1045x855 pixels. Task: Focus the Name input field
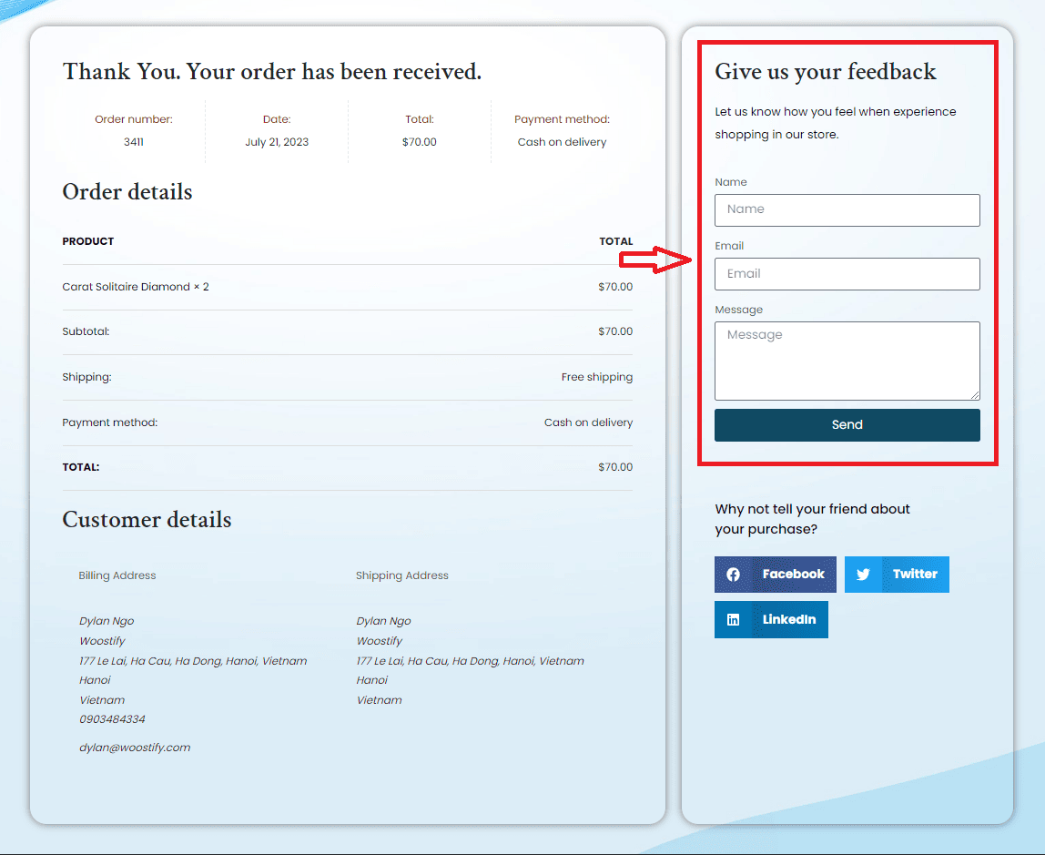tap(847, 210)
